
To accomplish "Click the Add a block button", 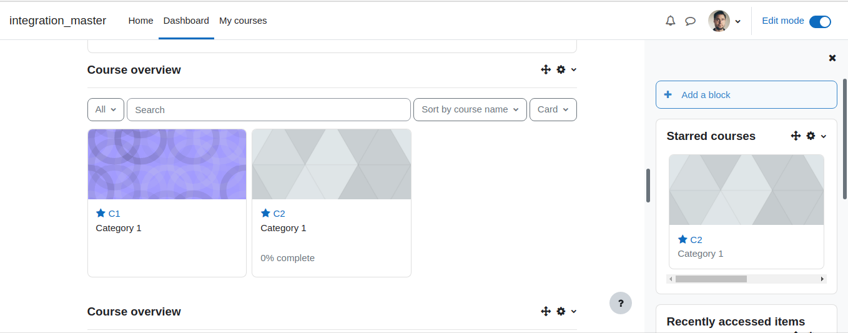I will [x=746, y=95].
